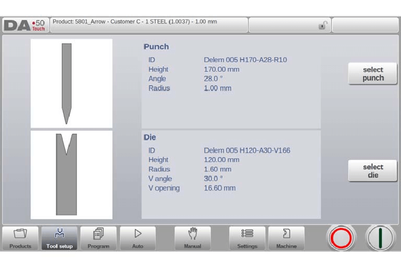Image resolution: width=401 pixels, height=267 pixels.
Task: Click the empty top-right header panel
Action: [365, 25]
